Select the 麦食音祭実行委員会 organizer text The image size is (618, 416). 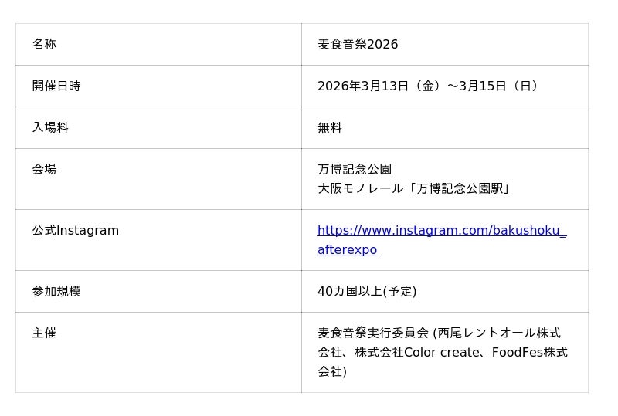(x=373, y=333)
